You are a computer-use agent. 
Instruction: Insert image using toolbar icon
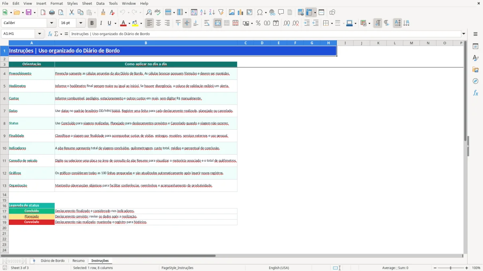point(232,12)
